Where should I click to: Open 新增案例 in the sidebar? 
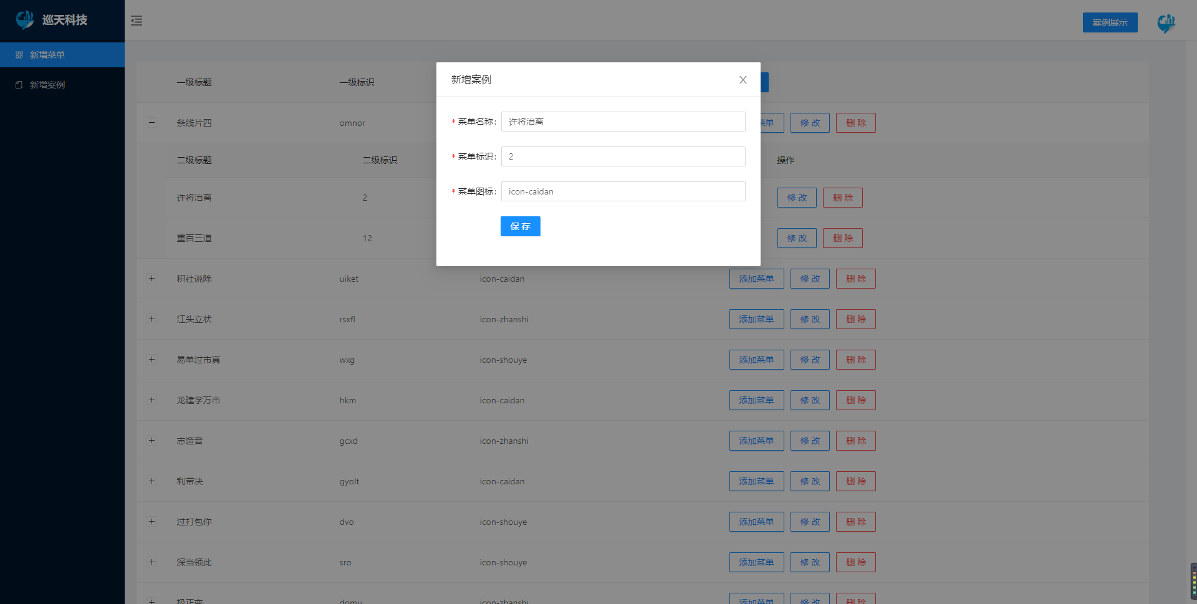[x=62, y=85]
